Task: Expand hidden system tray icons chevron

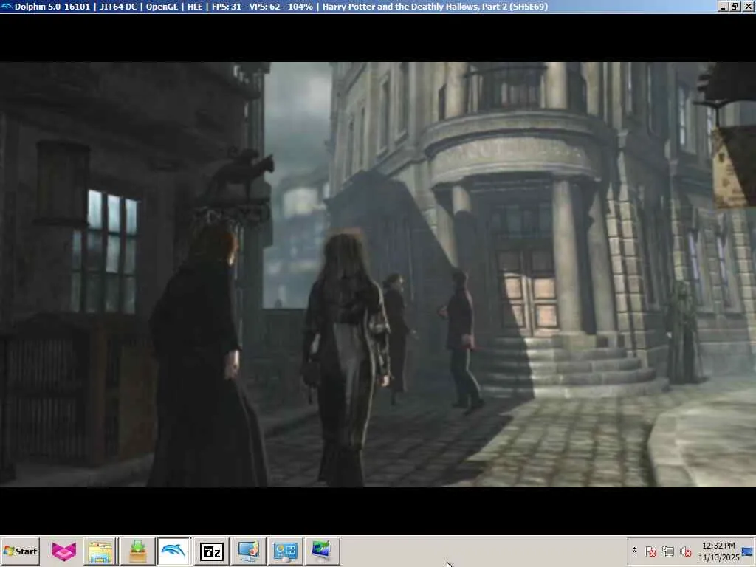Action: pyautogui.click(x=634, y=551)
